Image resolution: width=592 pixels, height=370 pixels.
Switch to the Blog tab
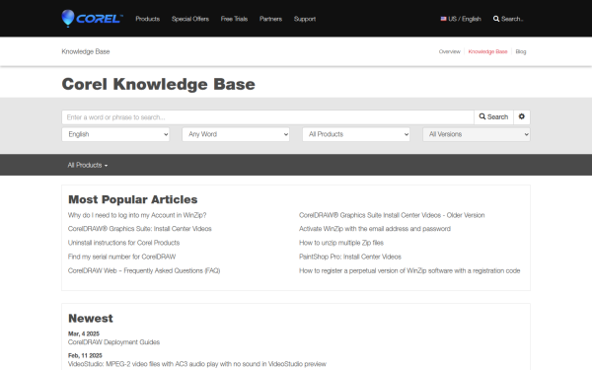pyautogui.click(x=521, y=51)
